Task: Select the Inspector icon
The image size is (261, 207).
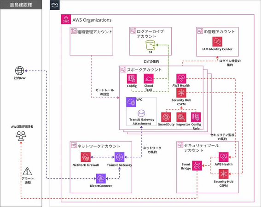Action: click(x=181, y=117)
